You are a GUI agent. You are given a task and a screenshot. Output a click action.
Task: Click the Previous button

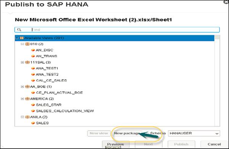tap(116, 144)
